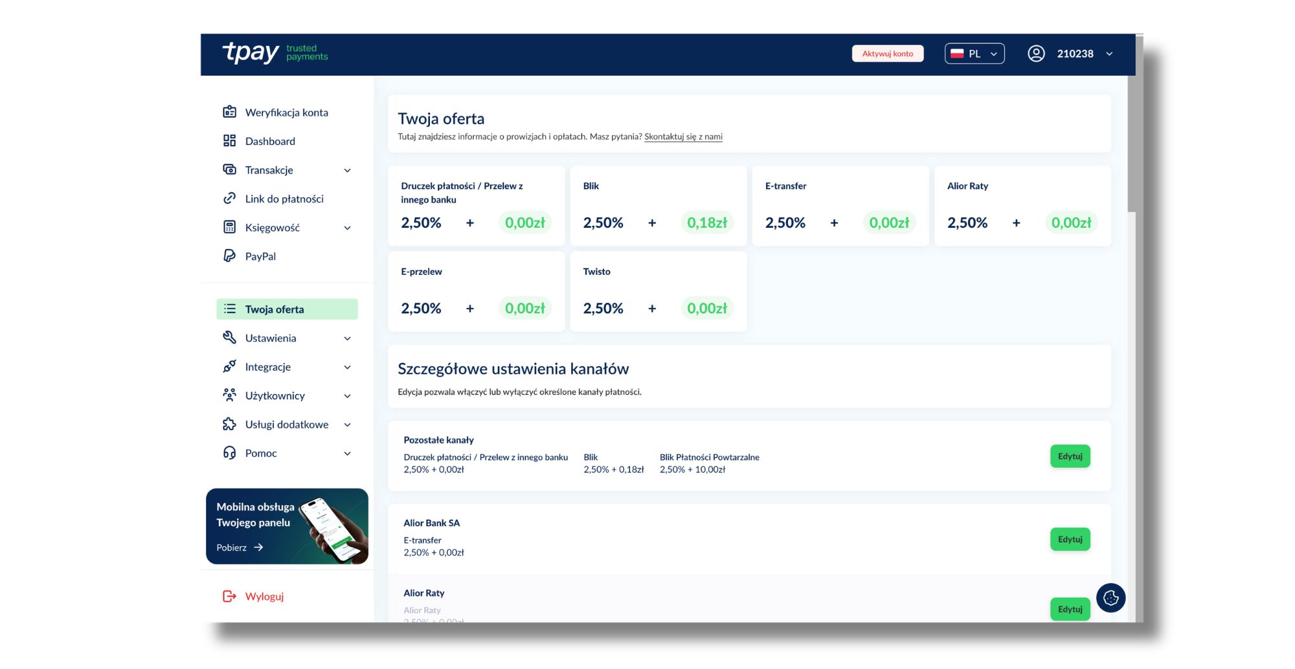Click the Wyloguj logout icon
The width and height of the screenshot is (1295, 669).
point(229,596)
